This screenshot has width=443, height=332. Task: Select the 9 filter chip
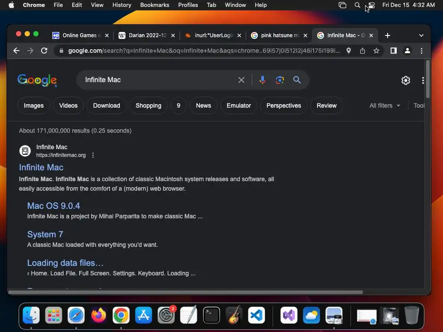pos(179,105)
